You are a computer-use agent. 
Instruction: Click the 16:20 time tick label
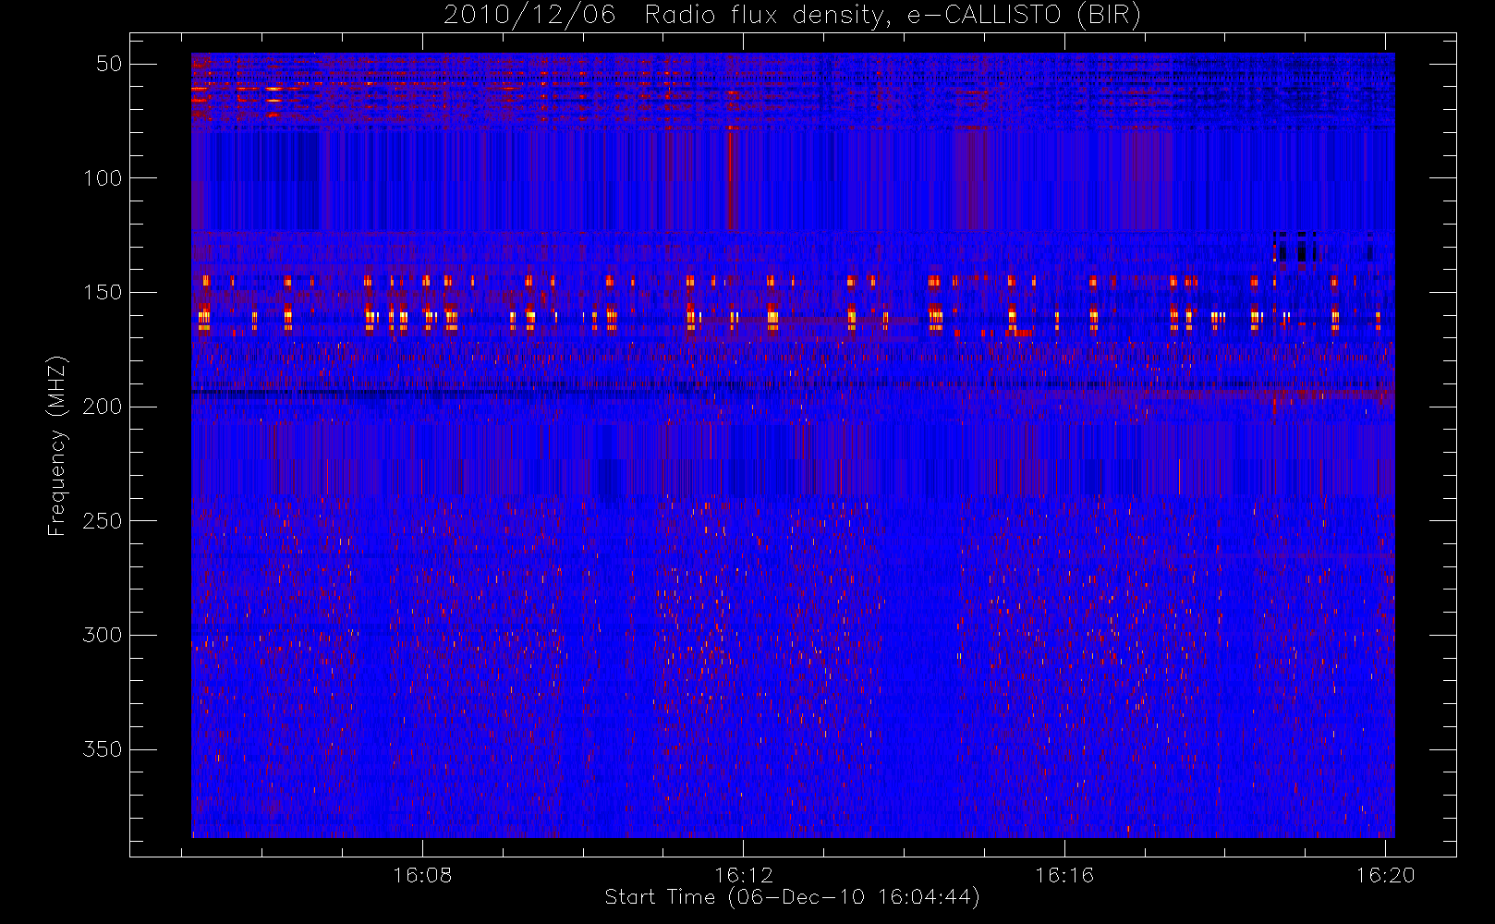(1385, 875)
